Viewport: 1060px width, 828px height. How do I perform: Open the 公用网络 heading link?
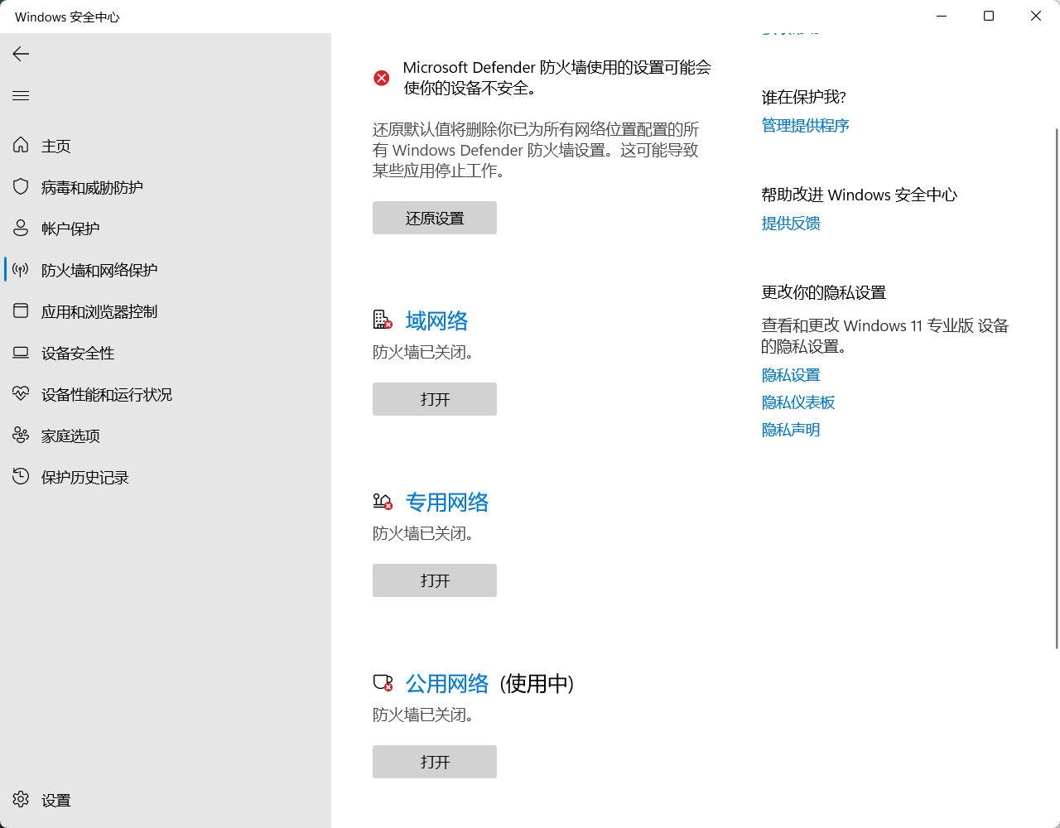tap(447, 683)
